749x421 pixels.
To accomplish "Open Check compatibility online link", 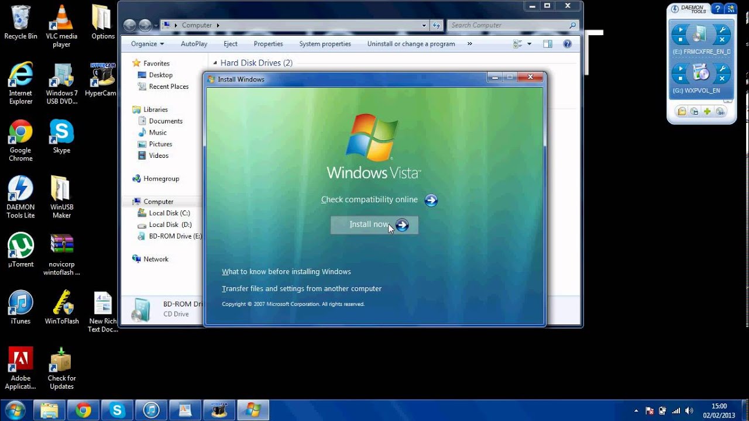I will pos(369,199).
